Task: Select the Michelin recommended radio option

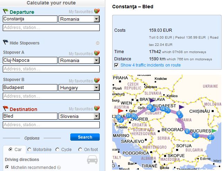Action: [7, 168]
